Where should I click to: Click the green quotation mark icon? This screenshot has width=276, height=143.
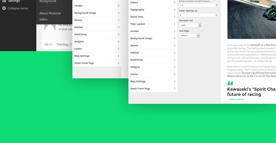[x=230, y=83]
